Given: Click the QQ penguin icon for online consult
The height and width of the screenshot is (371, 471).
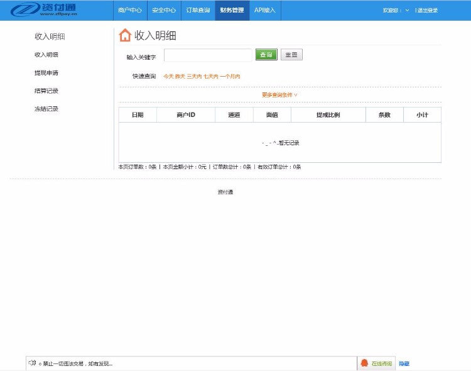Looking at the screenshot, I should (x=364, y=363).
